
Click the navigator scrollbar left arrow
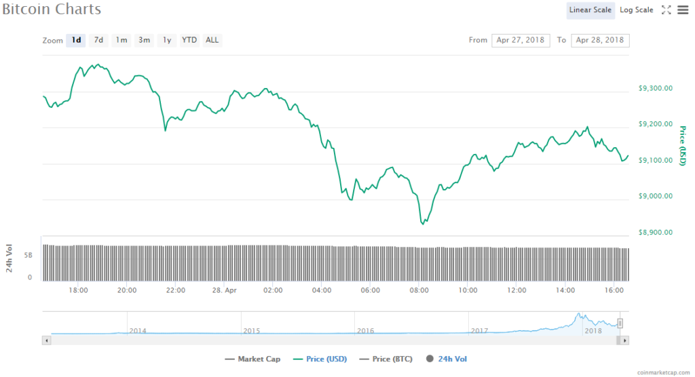(46, 339)
